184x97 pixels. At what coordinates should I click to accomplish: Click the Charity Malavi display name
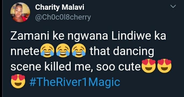click(60, 8)
